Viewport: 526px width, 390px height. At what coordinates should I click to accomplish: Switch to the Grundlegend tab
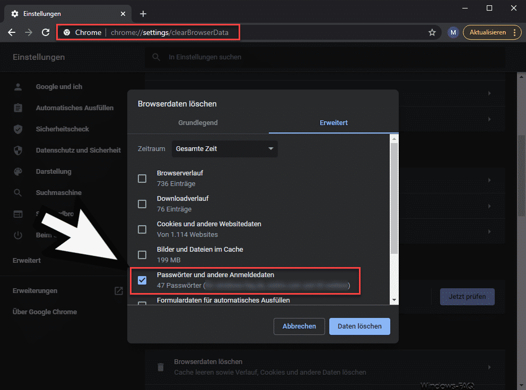click(x=198, y=123)
